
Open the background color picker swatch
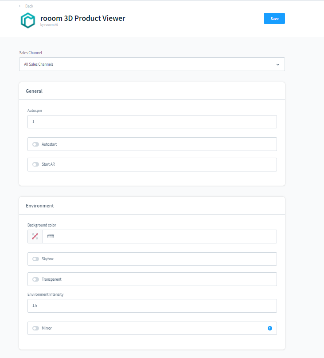35,236
